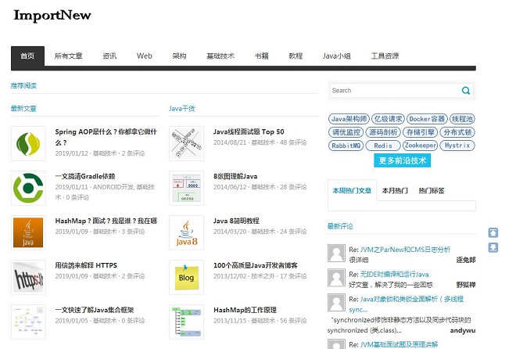Click the 源码剖析 tag
516x349 pixels.
[x=383, y=132]
